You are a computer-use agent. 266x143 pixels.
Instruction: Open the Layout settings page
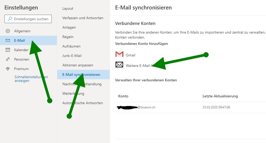[x=68, y=8]
